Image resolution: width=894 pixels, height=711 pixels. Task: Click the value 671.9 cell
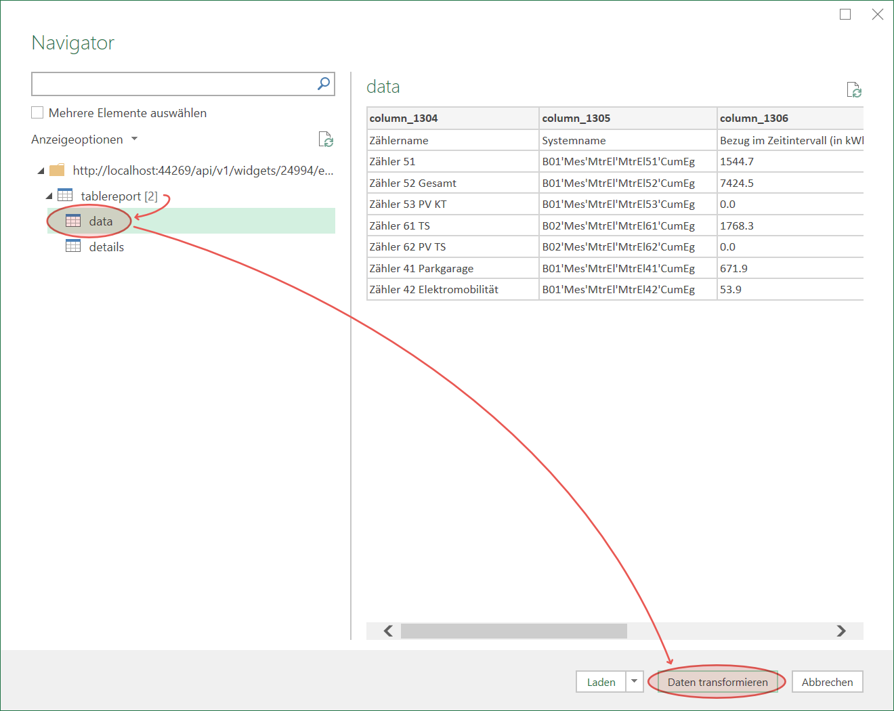790,268
